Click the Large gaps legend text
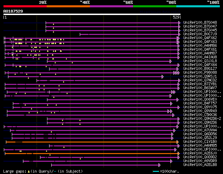This screenshot has height=174, width=223. click(x=43, y=171)
